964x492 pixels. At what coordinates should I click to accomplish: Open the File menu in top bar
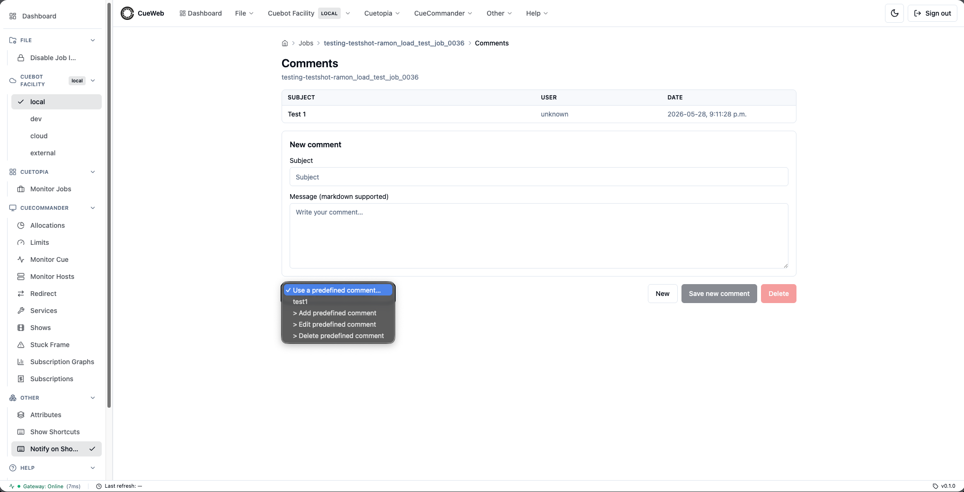point(244,13)
